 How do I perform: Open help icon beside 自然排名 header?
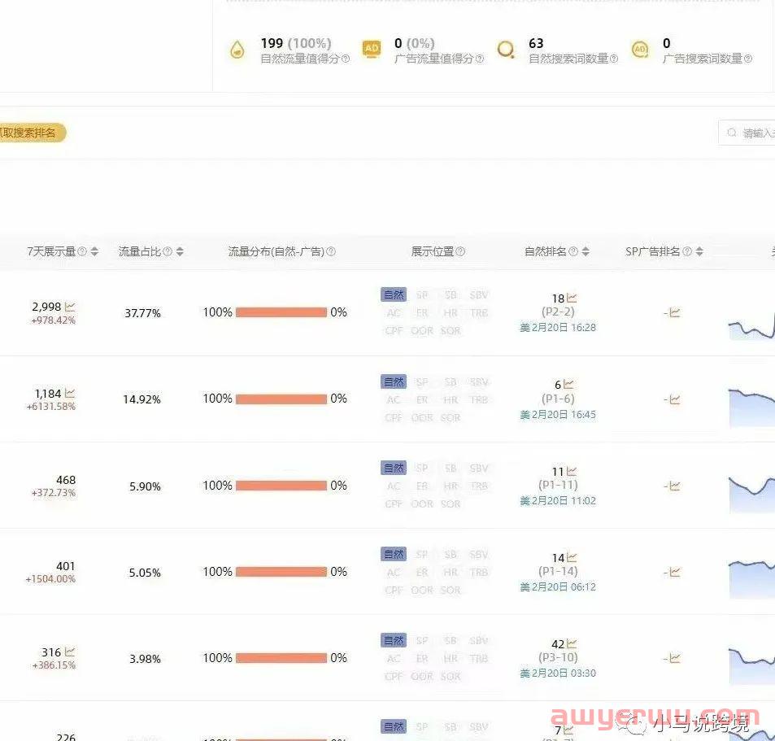coord(573,251)
